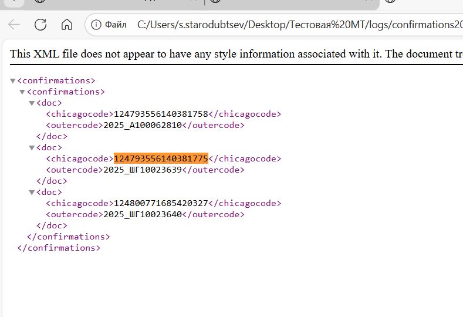Click outercode value 2025_A100062810
This screenshot has height=317, width=463.
pos(143,125)
